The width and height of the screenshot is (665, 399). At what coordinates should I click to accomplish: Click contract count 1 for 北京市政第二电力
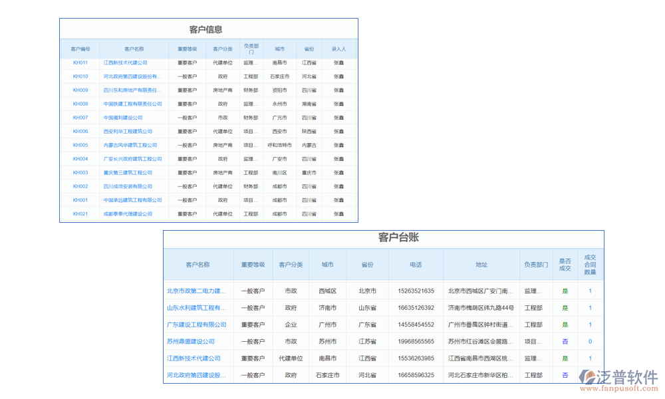590,291
